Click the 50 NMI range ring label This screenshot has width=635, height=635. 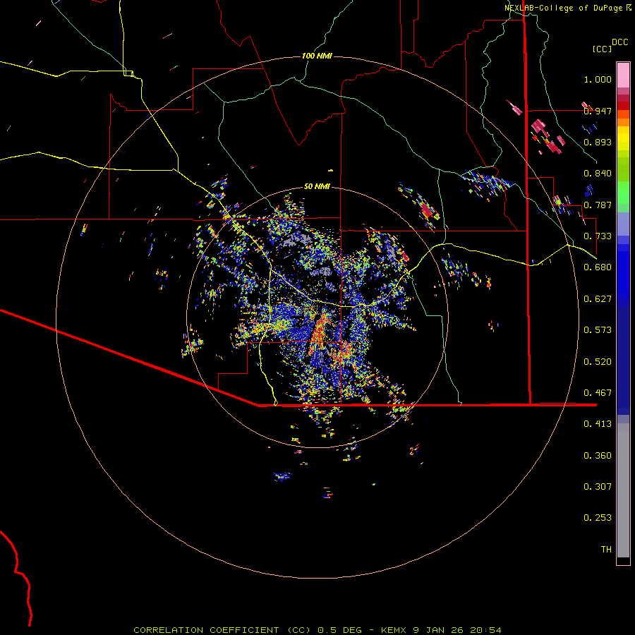click(317, 186)
